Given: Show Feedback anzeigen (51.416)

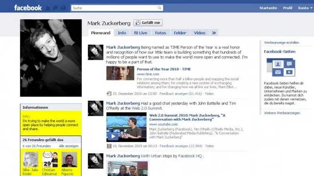Looking at the screenshot, I should click(181, 94).
